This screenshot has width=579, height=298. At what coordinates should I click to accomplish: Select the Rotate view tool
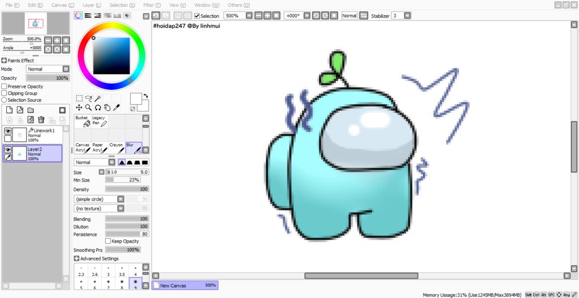click(x=98, y=107)
